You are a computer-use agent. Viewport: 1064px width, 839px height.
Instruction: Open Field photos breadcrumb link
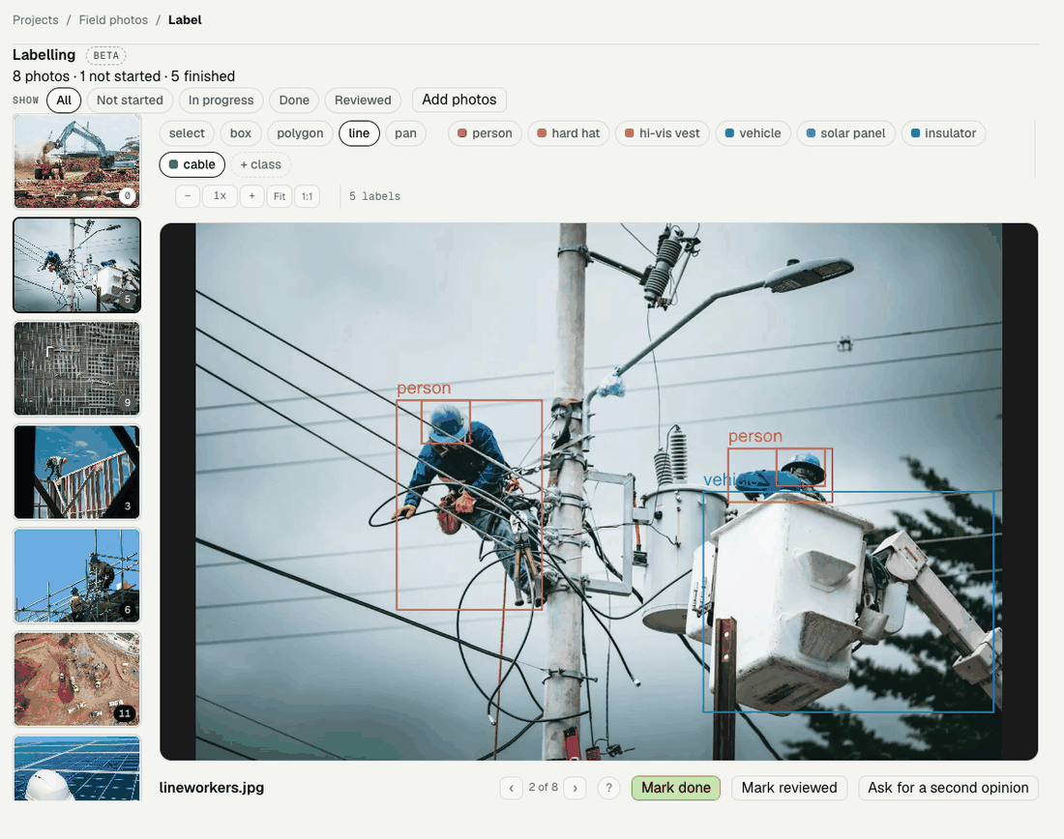[x=113, y=19]
